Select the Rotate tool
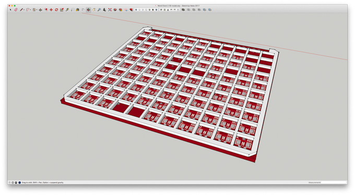Viewport: 355px width, 195px height. pos(56,10)
